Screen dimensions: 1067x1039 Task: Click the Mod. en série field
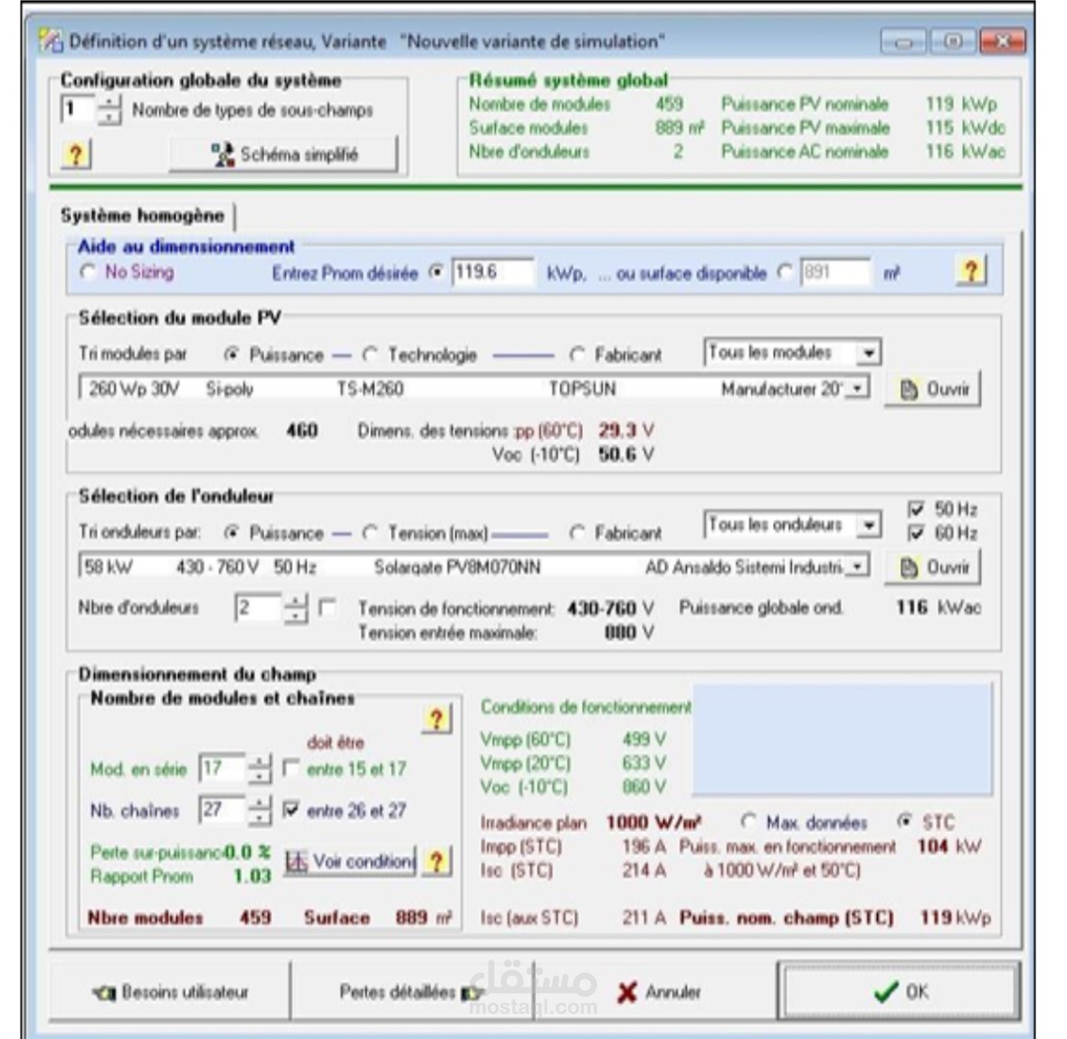pyautogui.click(x=222, y=769)
